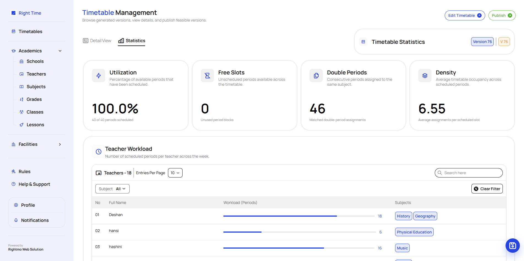
Task: Focus the Search here input field
Action: tap(469, 173)
